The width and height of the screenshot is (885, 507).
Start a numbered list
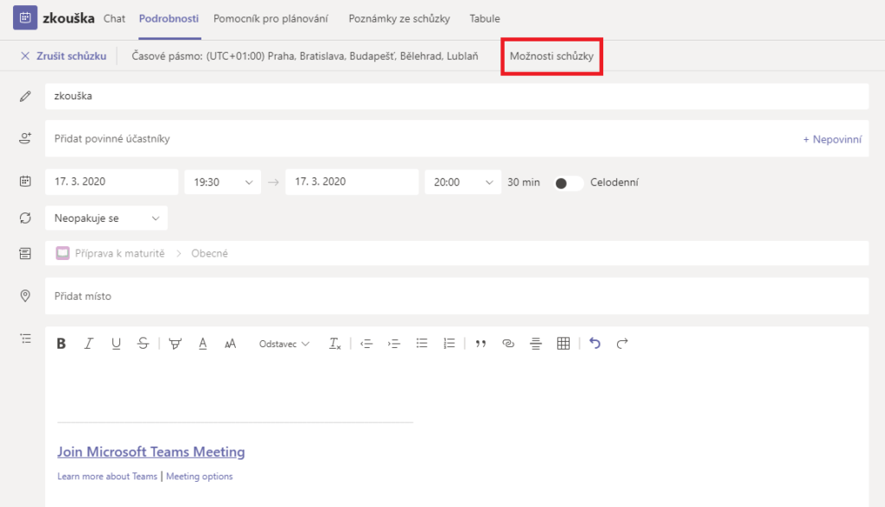[449, 344]
